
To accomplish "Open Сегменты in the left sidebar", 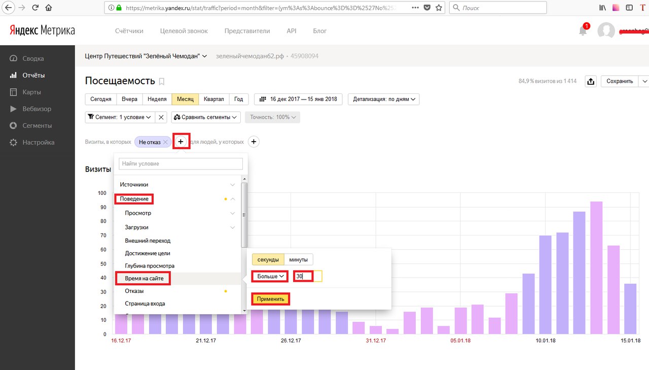I will click(x=38, y=125).
